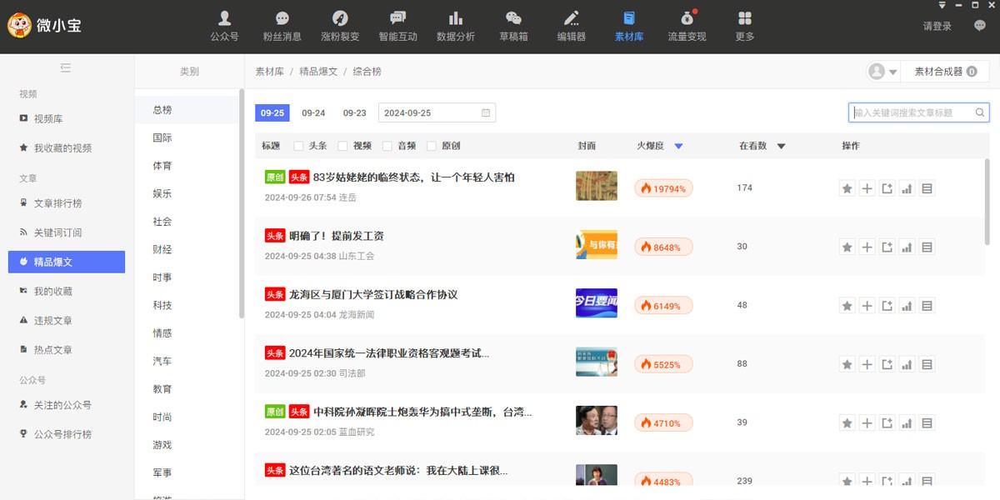Check the 原创 filter checkbox
The width and height of the screenshot is (1000, 500).
[x=431, y=144]
